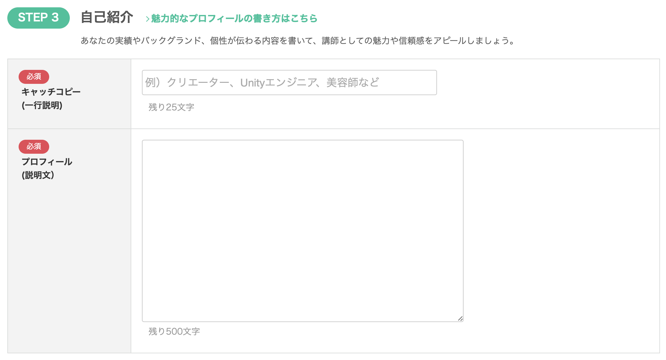666x360 pixels.
Task: Click the 自己紹介 section heading
Action: tap(107, 17)
